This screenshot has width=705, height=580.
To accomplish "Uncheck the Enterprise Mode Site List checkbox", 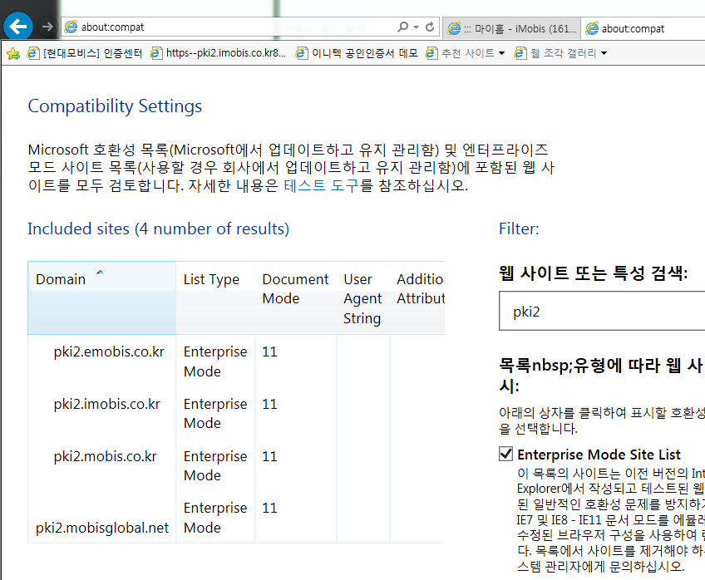I will pyautogui.click(x=505, y=454).
